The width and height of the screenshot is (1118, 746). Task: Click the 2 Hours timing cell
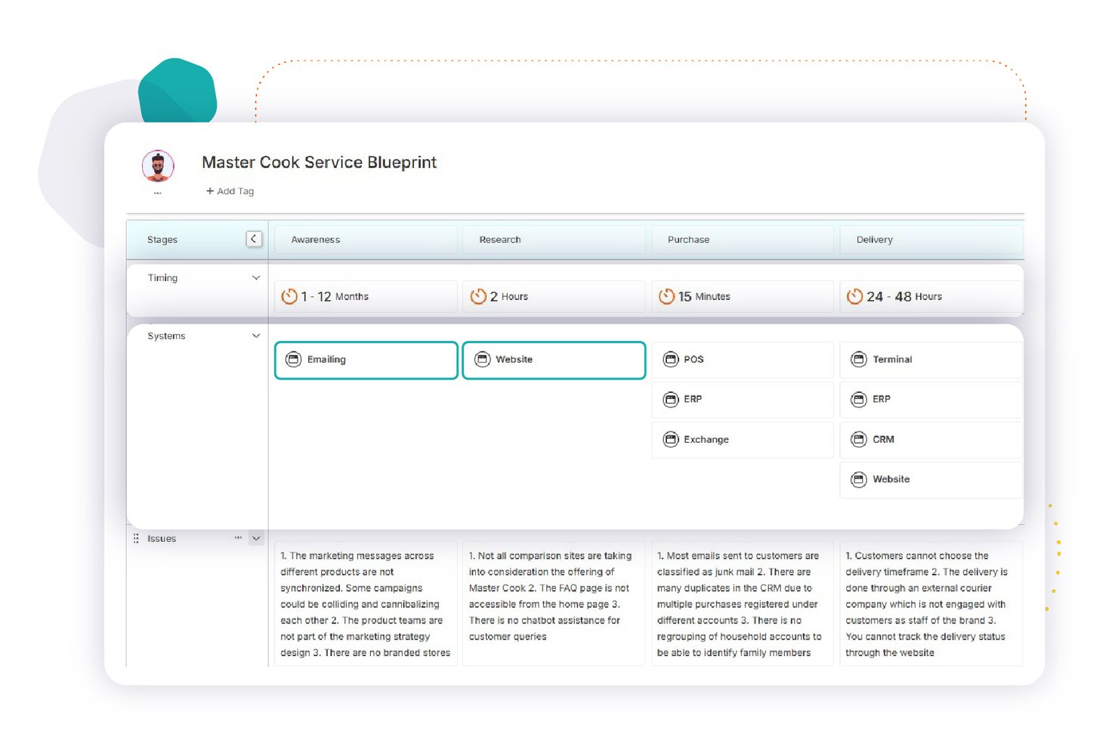click(554, 296)
